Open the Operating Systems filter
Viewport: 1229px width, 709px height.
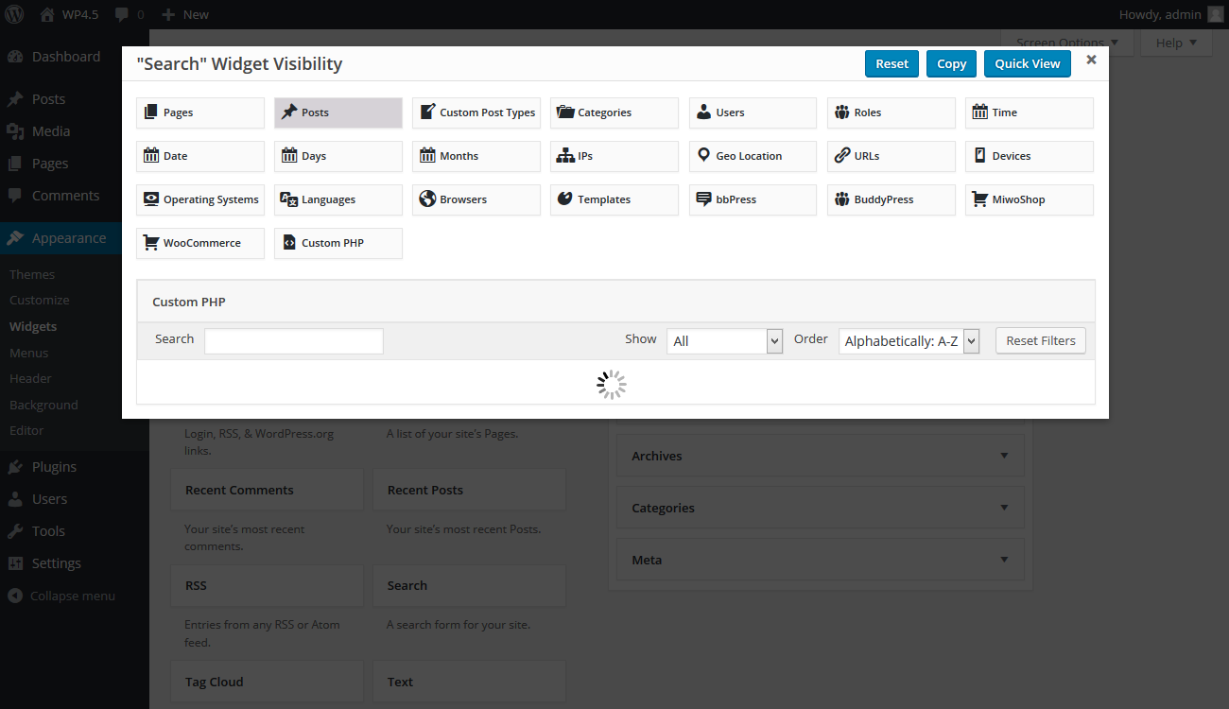[x=200, y=199]
